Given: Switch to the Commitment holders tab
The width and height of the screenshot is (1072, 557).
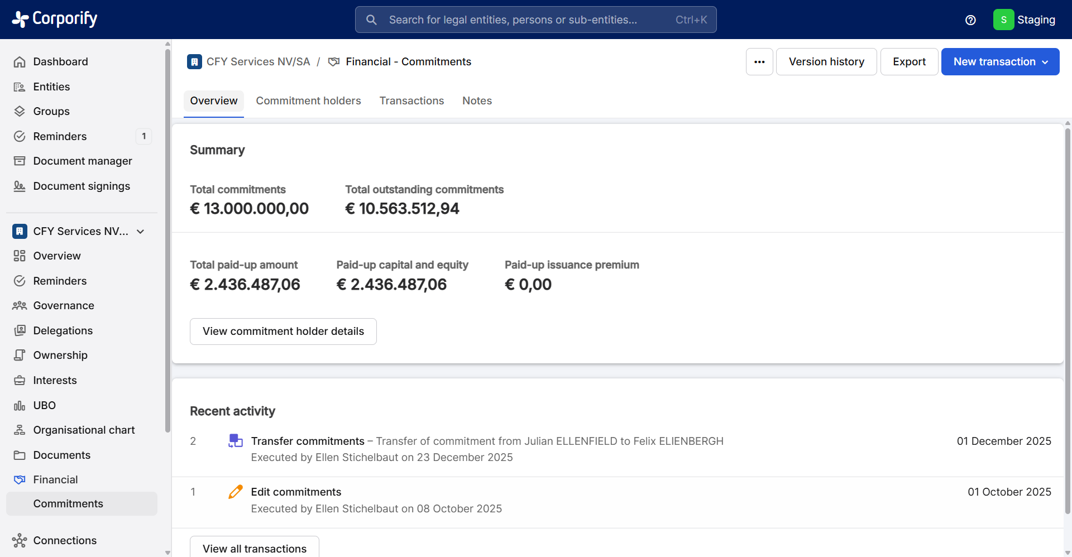Looking at the screenshot, I should [308, 100].
